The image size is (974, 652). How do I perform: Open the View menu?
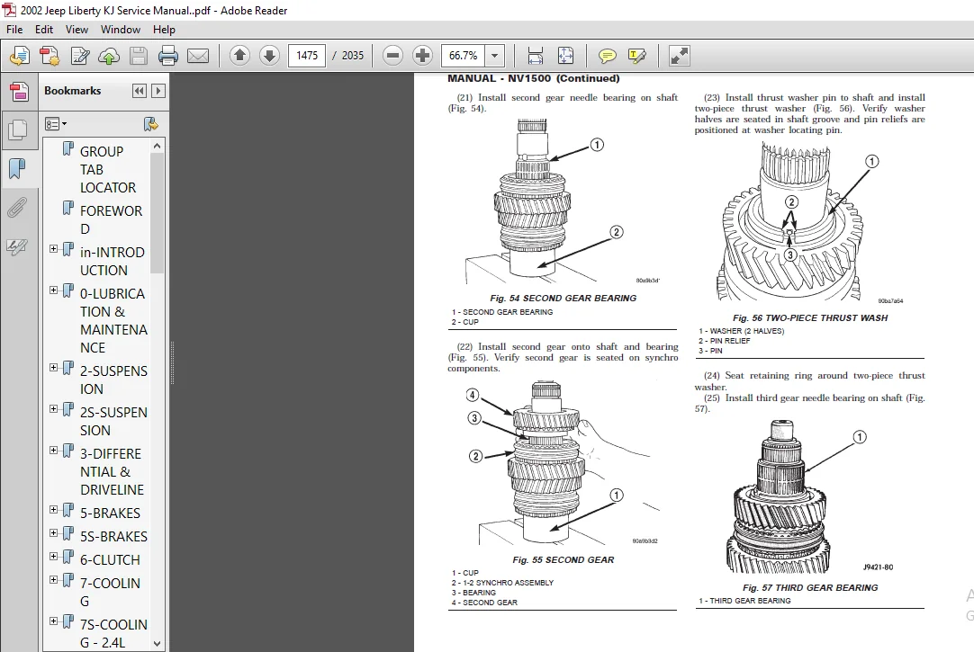(x=77, y=29)
